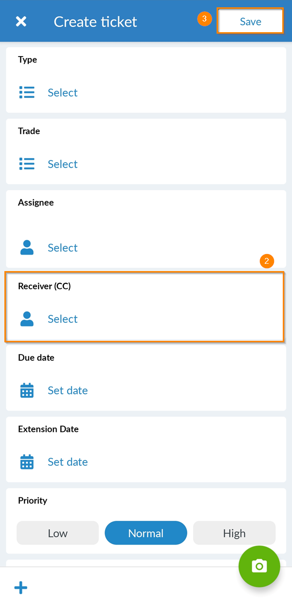
Task: Click the Set date link for Due date
Action: [68, 390]
